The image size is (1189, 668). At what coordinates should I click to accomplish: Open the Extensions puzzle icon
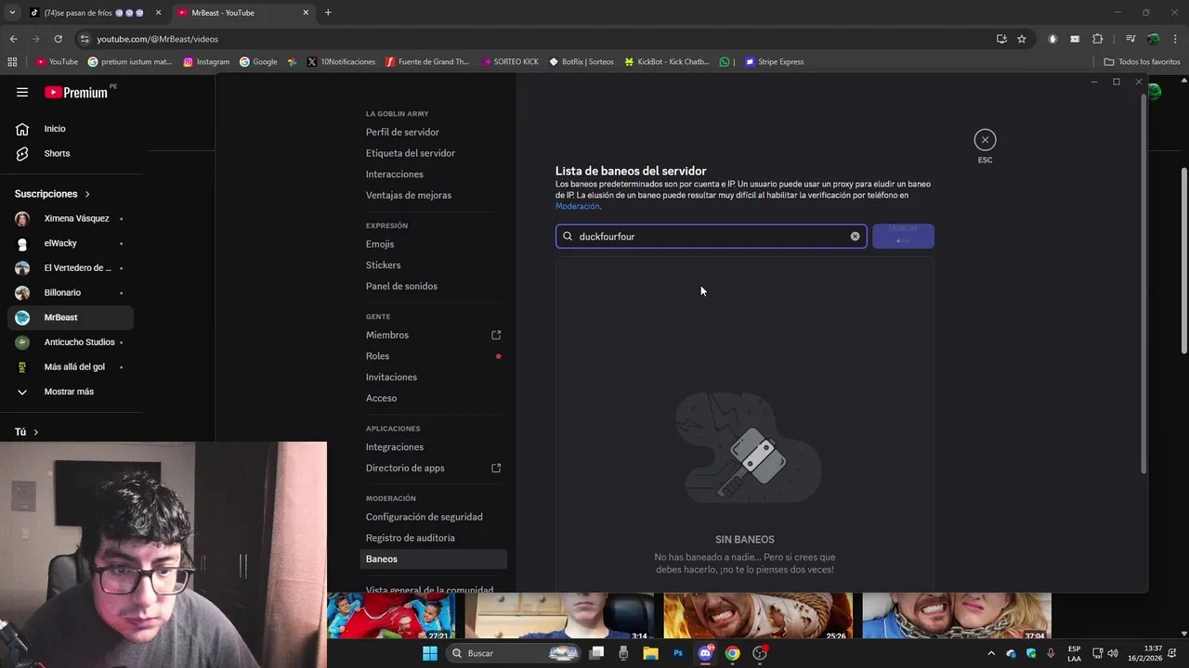1098,39
